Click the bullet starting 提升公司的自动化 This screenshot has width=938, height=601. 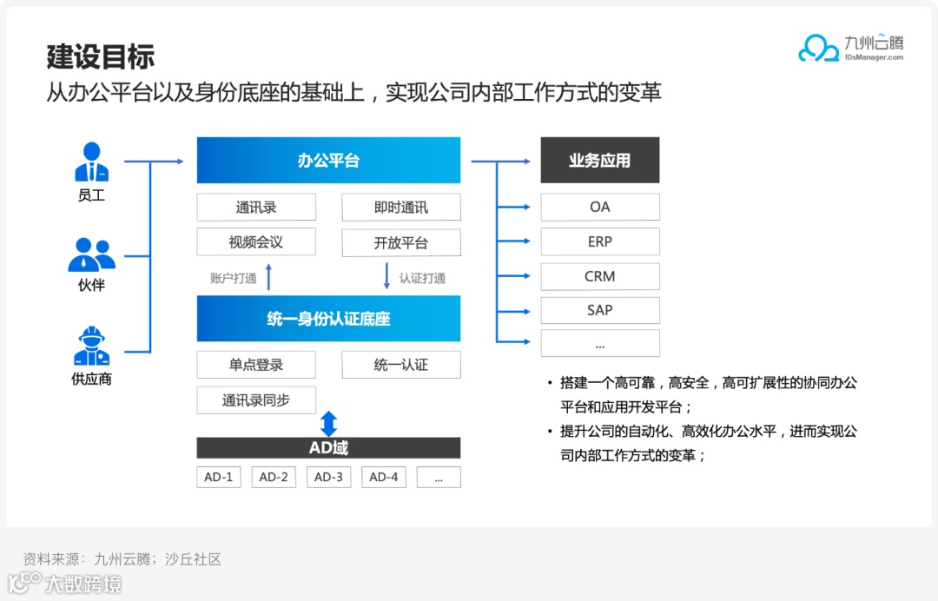(703, 443)
